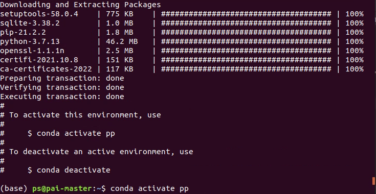Click the 'setuptools-58.0.4' package line
Viewport: 376px width, 194px height.
coord(182,14)
